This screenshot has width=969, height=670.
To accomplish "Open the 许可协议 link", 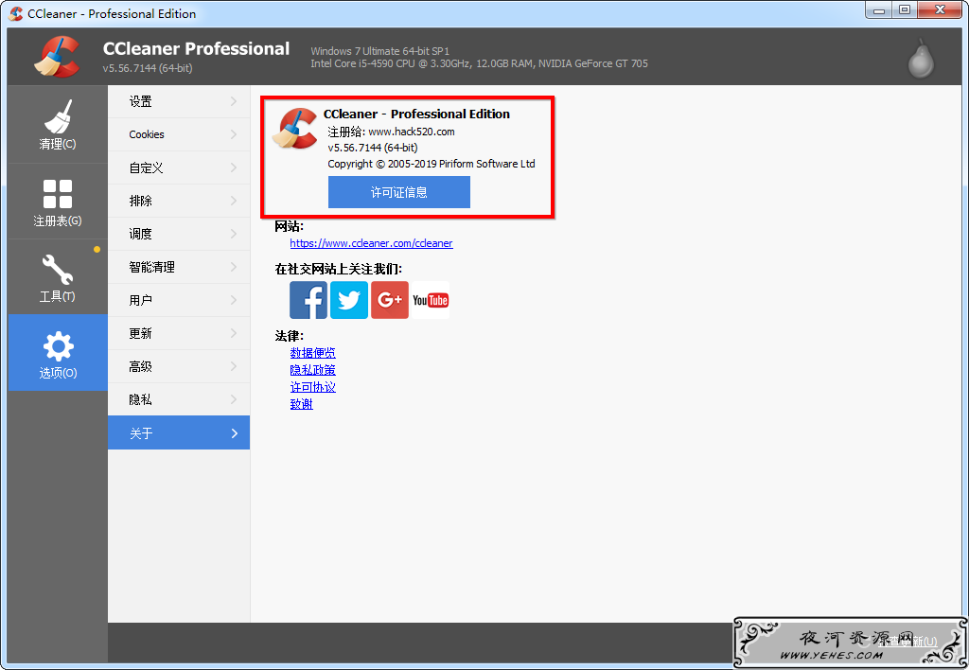I will click(312, 388).
